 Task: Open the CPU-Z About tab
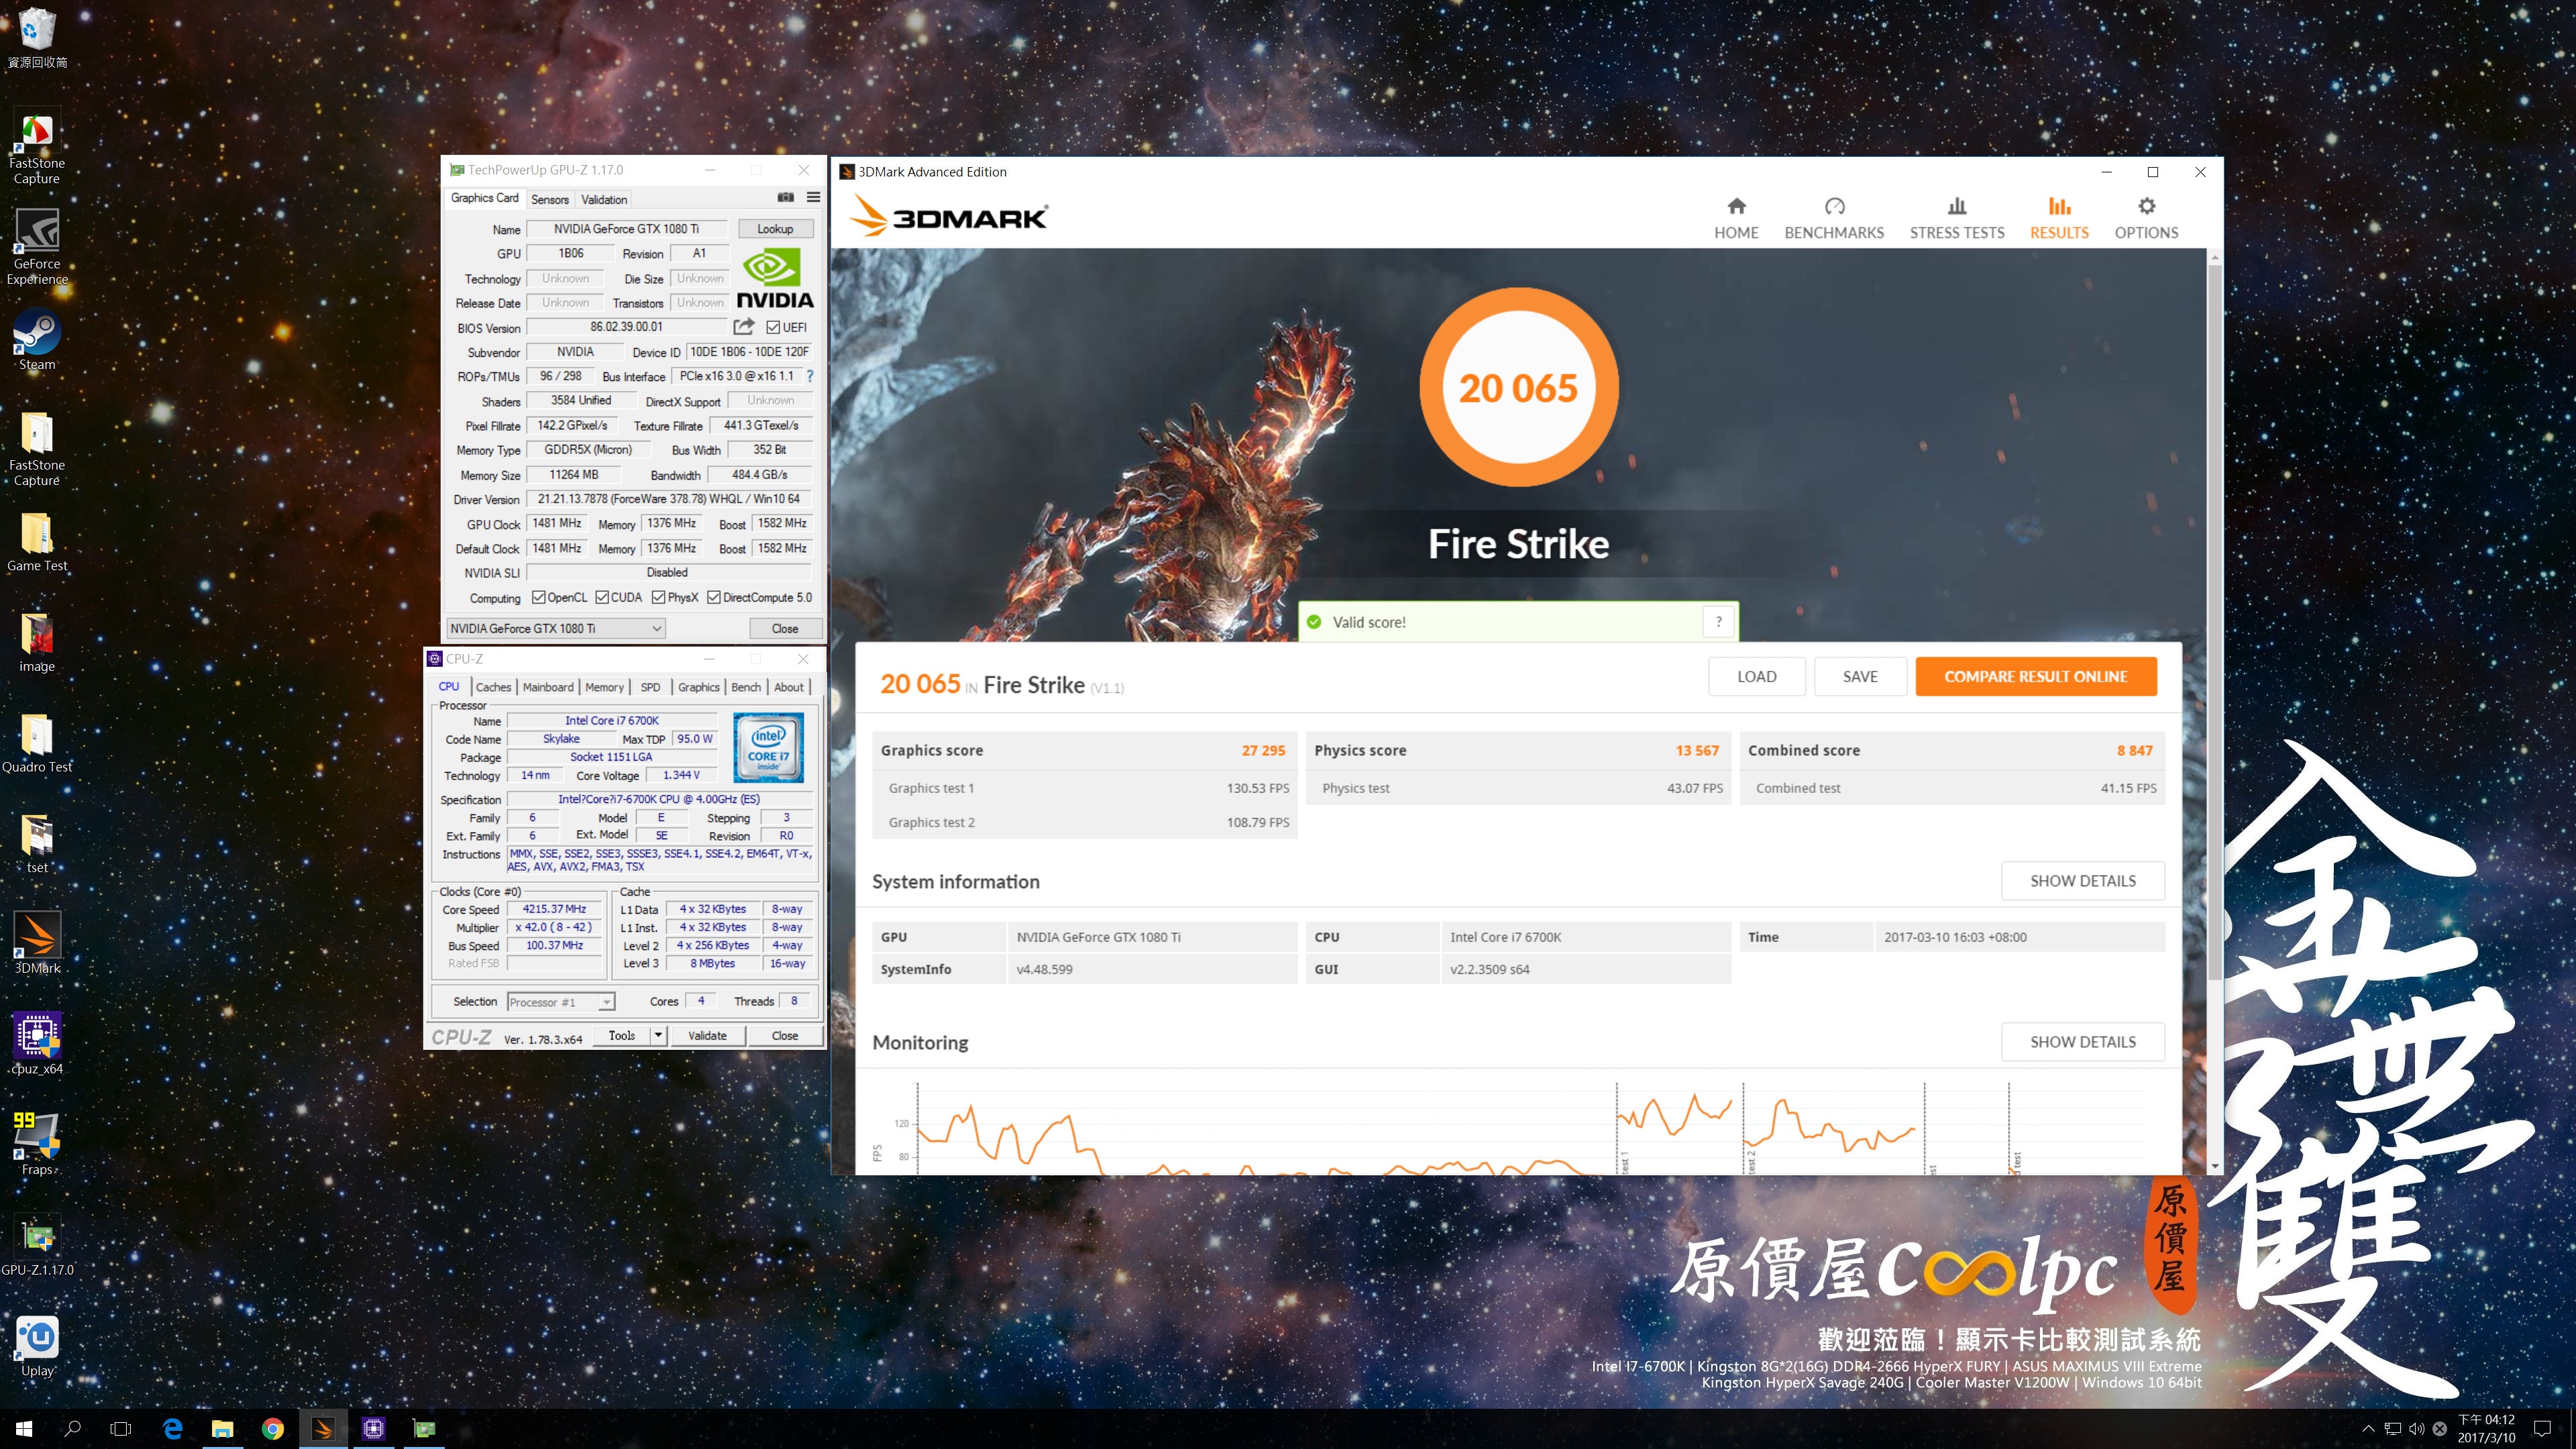[x=788, y=687]
